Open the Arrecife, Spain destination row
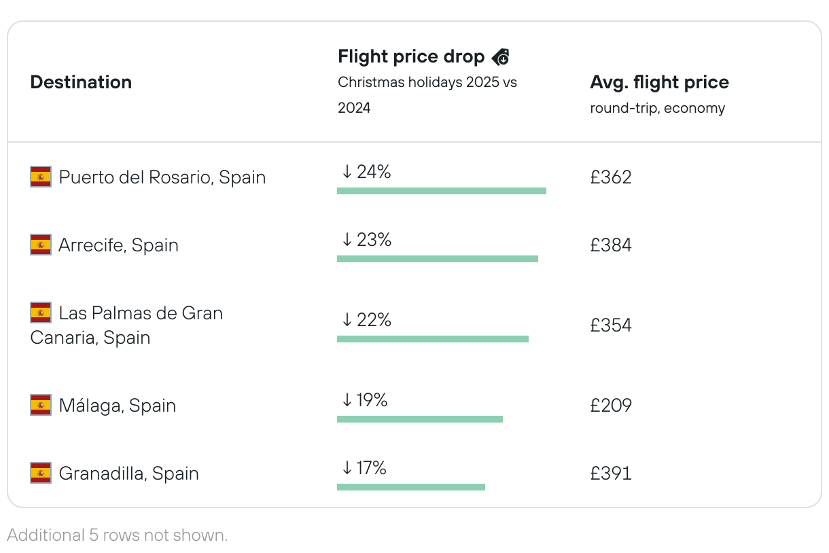The width and height of the screenshot is (829, 553). coord(118,245)
